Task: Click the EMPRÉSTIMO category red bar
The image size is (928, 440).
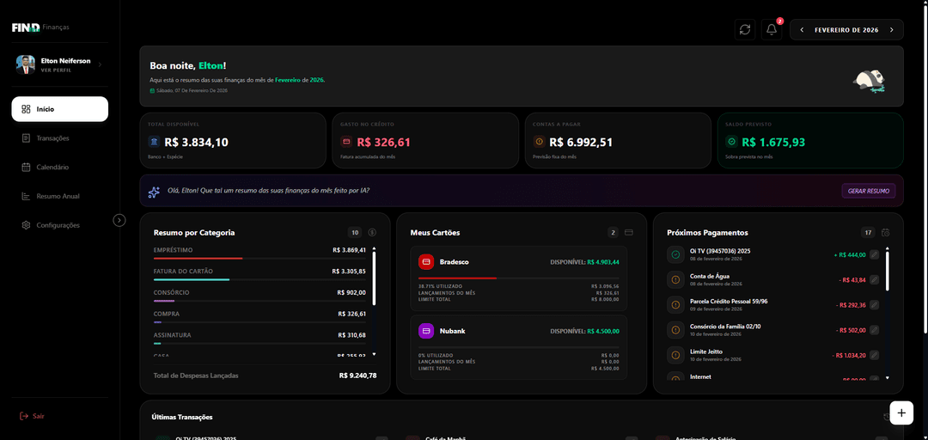Action: [198, 258]
